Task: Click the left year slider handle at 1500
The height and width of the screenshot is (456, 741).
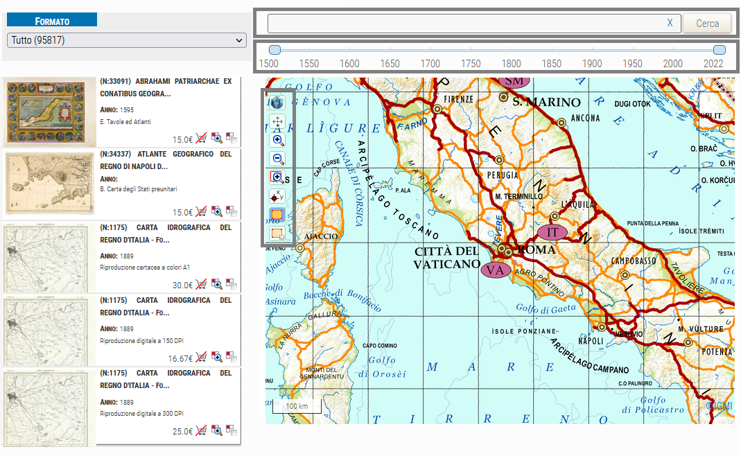Action: (x=274, y=50)
